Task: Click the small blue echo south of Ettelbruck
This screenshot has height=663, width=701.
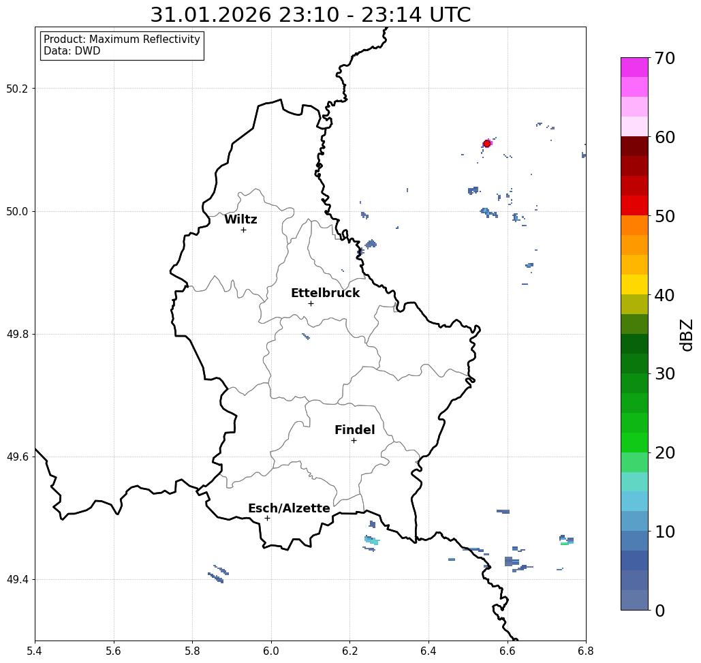Action: click(306, 336)
